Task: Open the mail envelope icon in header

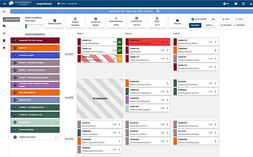Action: pyautogui.click(x=236, y=4)
